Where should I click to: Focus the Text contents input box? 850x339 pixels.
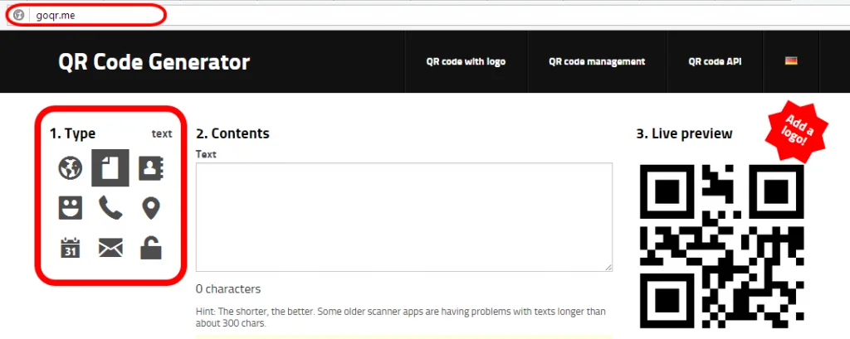[404, 216]
